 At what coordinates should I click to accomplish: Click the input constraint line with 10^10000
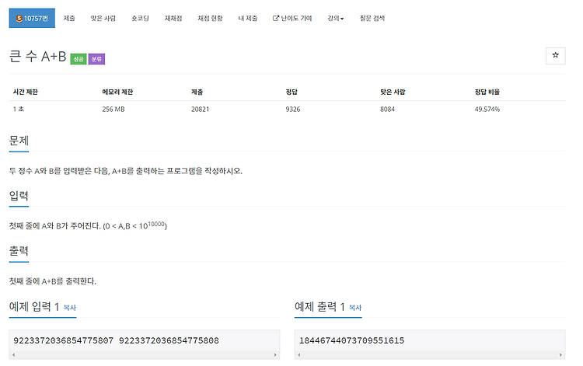88,225
